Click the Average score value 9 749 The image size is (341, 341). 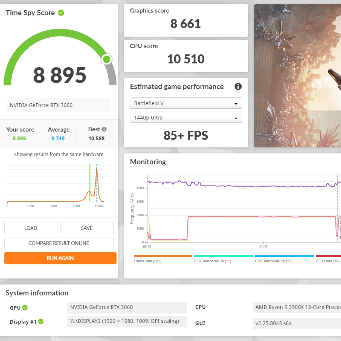pyautogui.click(x=58, y=138)
